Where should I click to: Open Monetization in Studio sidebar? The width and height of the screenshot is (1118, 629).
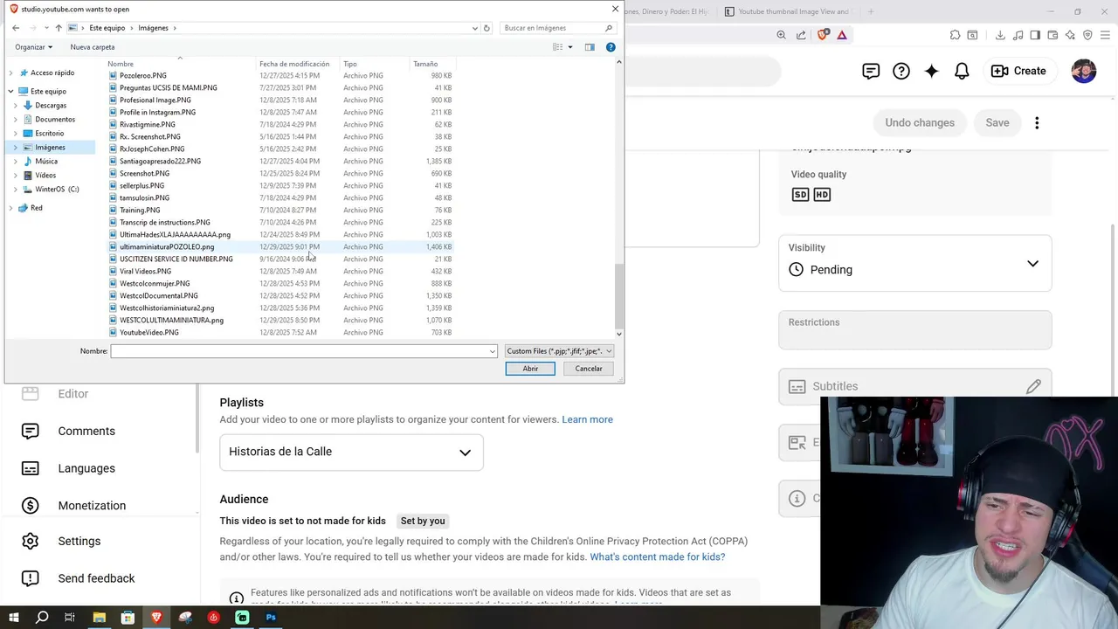[x=92, y=506]
